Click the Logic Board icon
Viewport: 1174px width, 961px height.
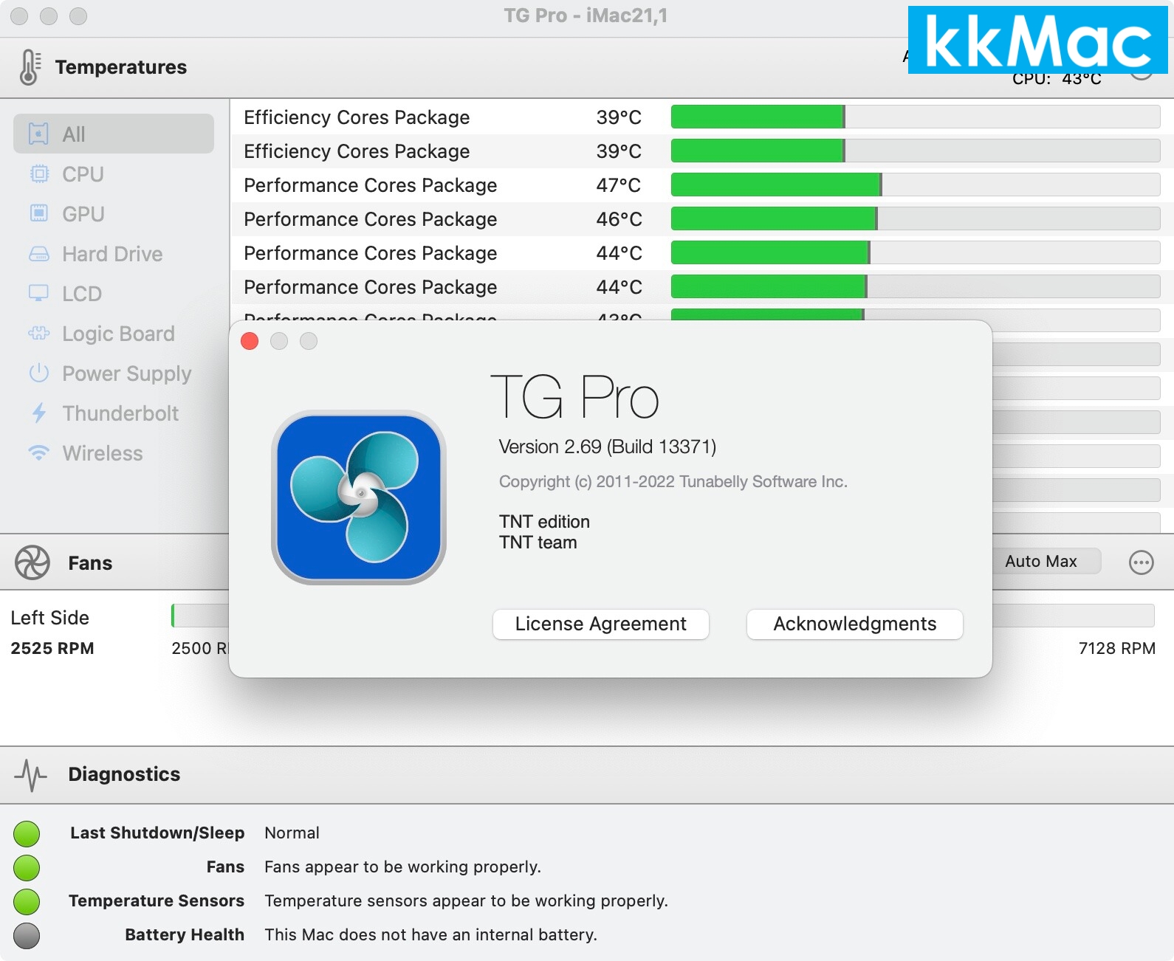pyautogui.click(x=38, y=334)
